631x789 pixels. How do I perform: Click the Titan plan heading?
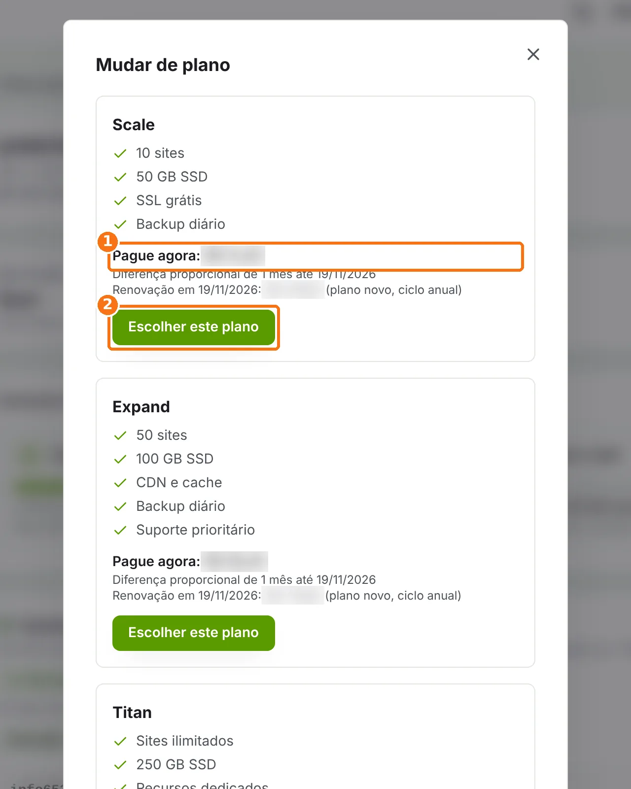(x=132, y=713)
